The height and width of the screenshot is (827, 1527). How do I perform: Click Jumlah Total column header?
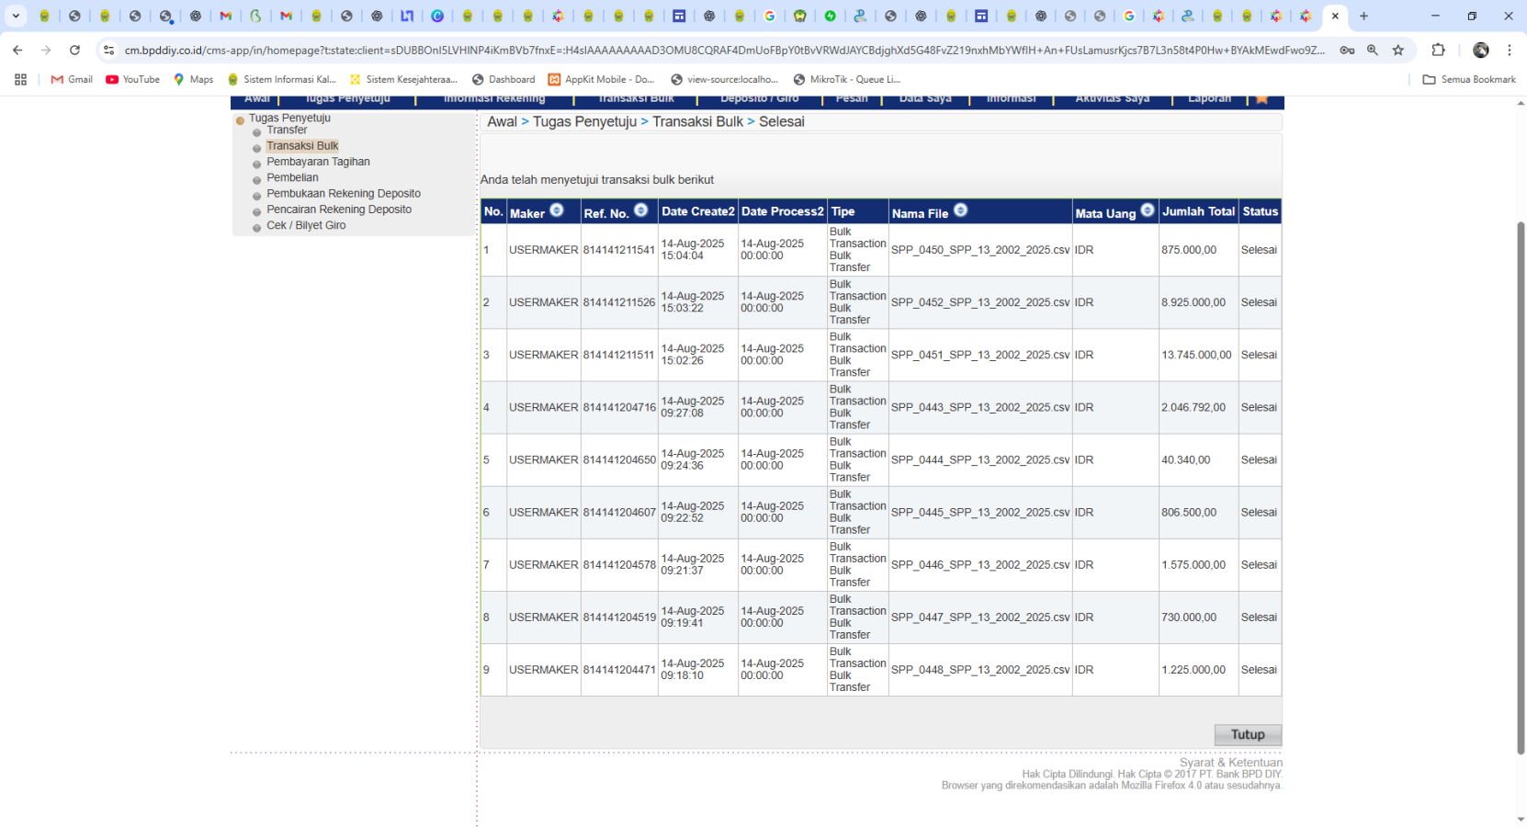(1198, 211)
